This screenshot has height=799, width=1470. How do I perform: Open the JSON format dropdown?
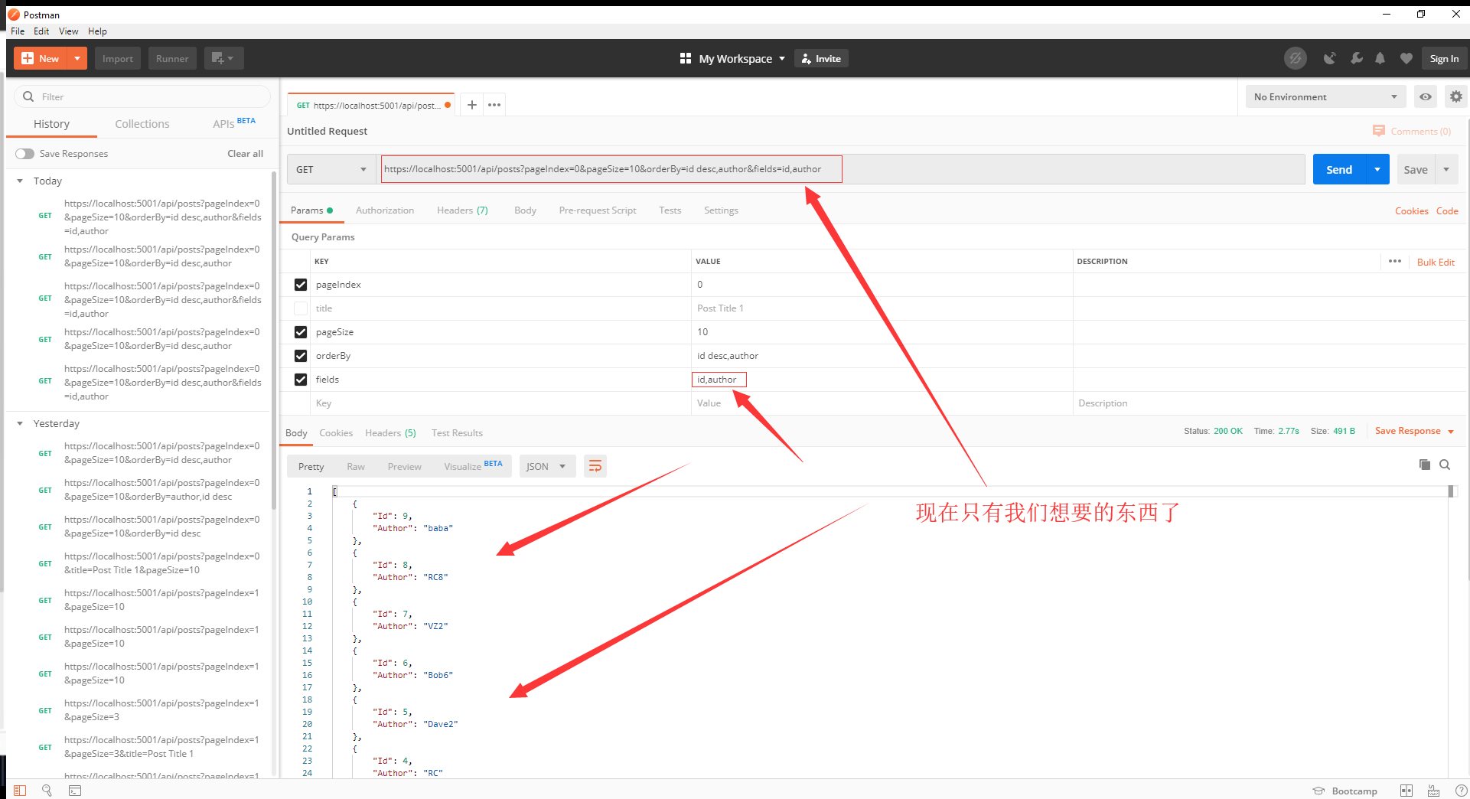click(x=546, y=466)
